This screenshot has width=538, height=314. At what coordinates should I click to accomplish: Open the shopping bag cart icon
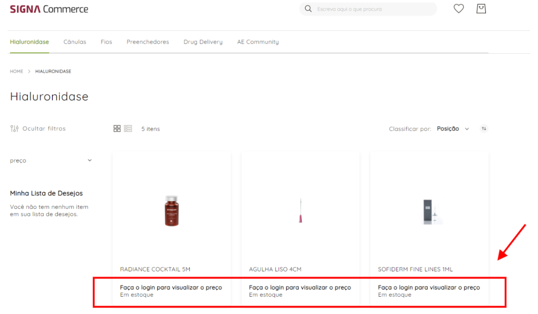click(481, 9)
